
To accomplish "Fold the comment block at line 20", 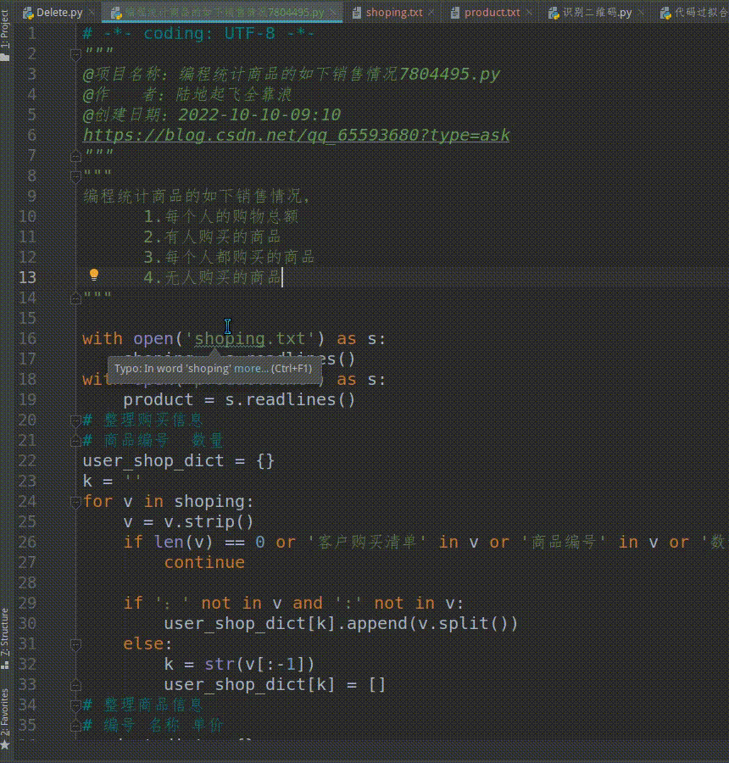I will click(x=75, y=420).
